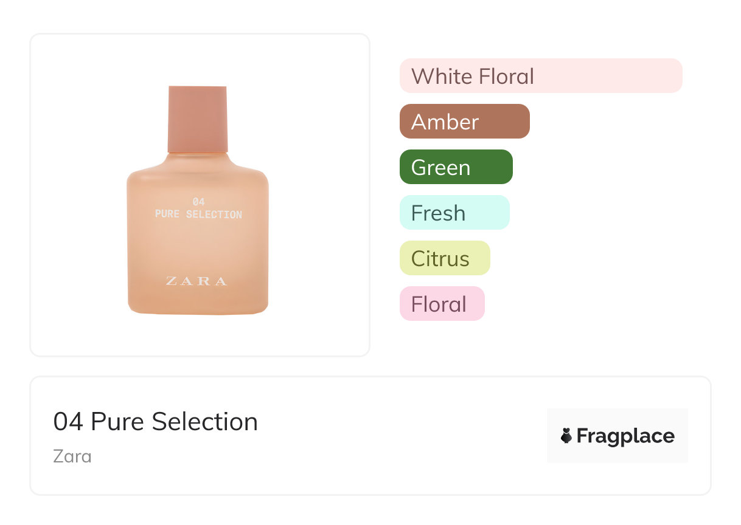This screenshot has height=525, width=741.
Task: Select the brown Amber accord bar
Action: [464, 122]
